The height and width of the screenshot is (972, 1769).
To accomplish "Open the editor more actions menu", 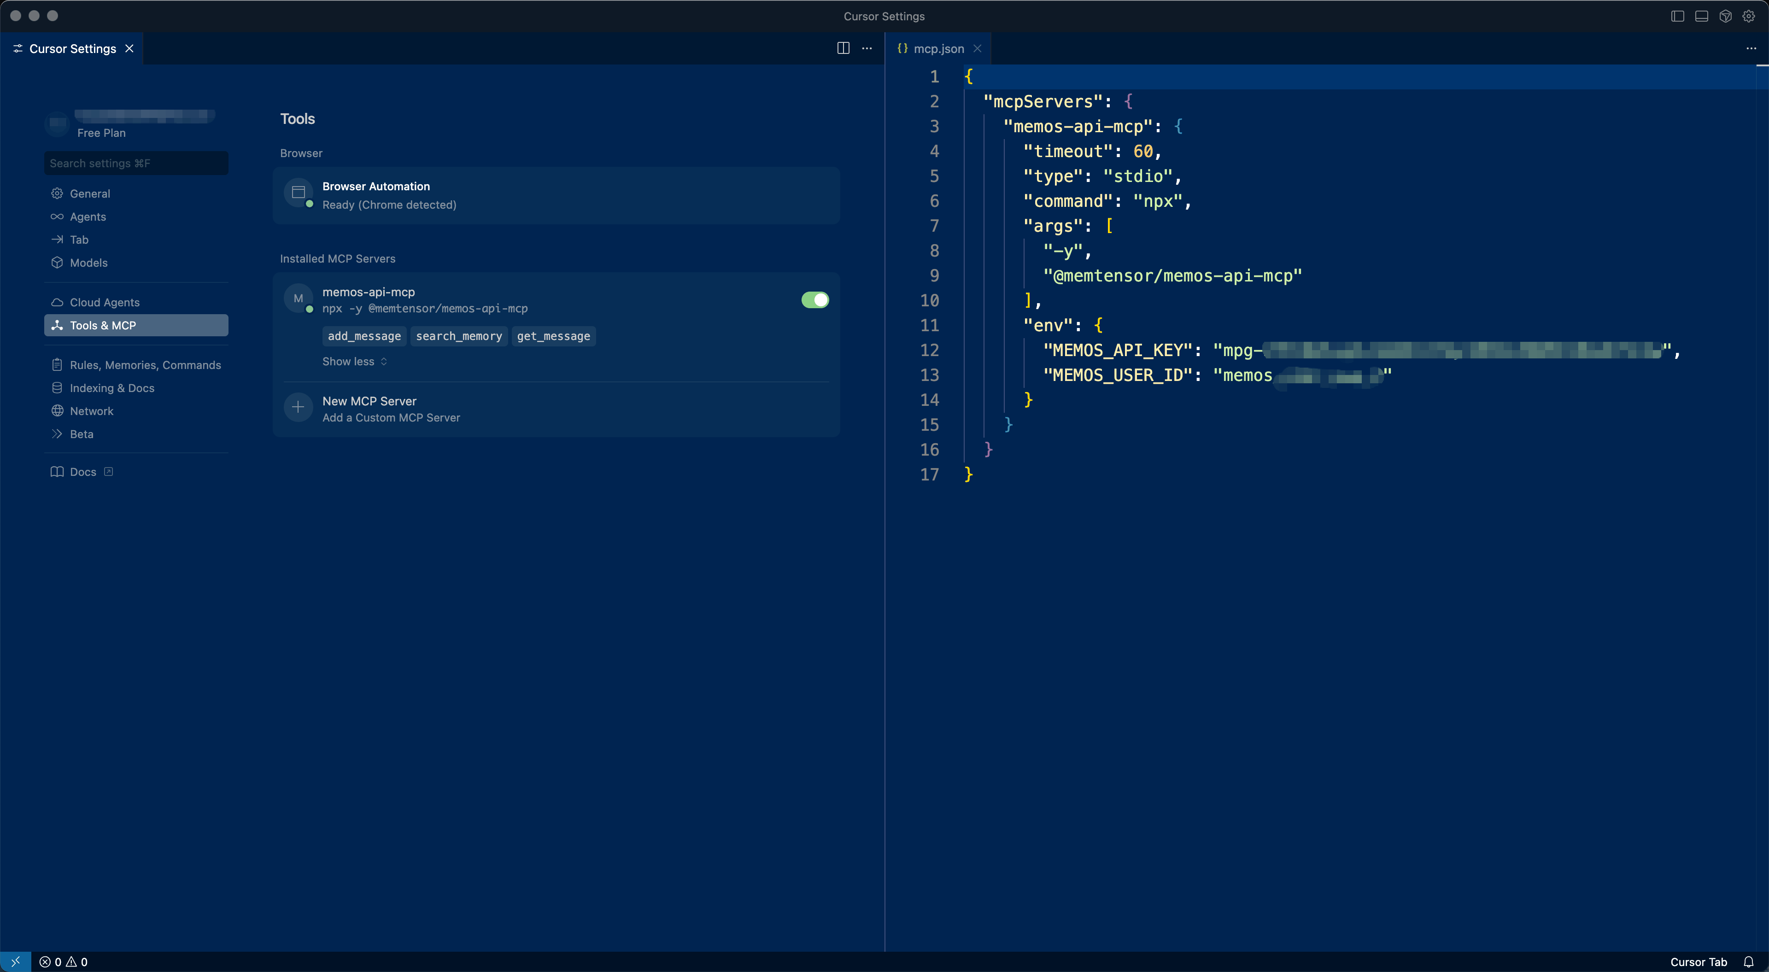I will (1752, 48).
